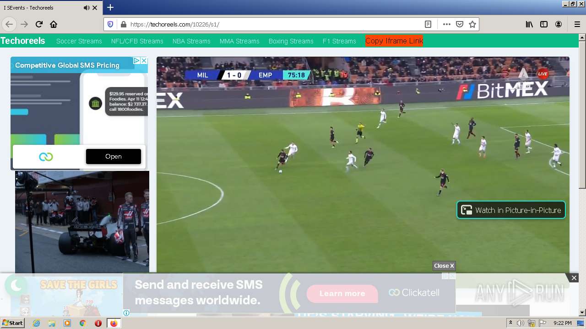The image size is (586, 329).
Task: Close the Techoreels browser tab
Action: pyautogui.click(x=95, y=8)
